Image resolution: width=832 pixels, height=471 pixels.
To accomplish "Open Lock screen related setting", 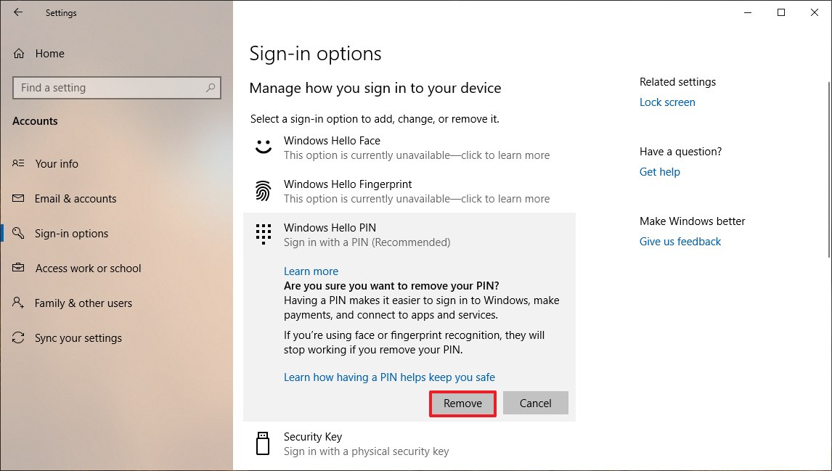I will click(x=667, y=102).
